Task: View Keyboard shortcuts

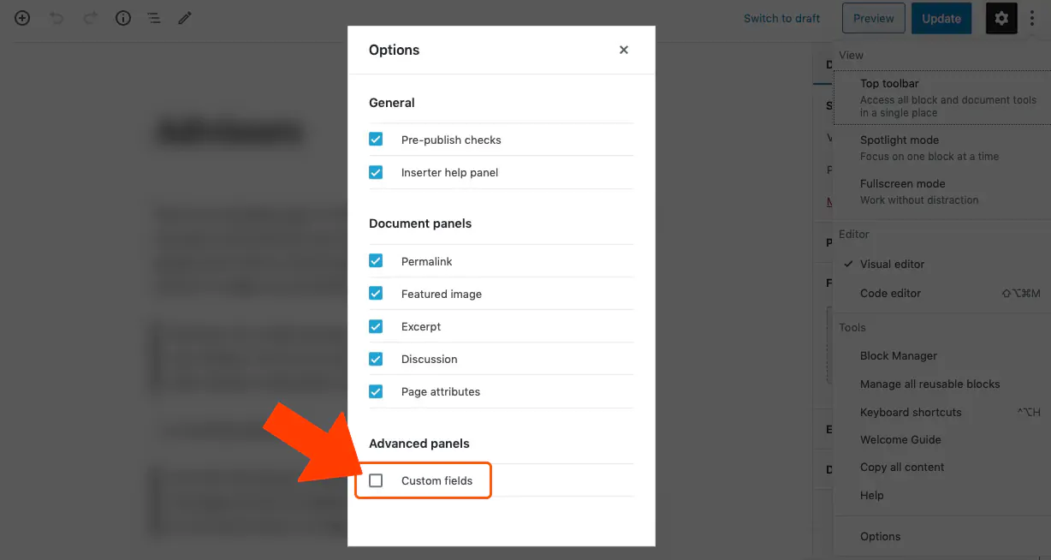Action: point(909,412)
